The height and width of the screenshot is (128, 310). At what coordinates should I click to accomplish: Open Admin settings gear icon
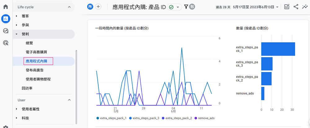(6, 127)
